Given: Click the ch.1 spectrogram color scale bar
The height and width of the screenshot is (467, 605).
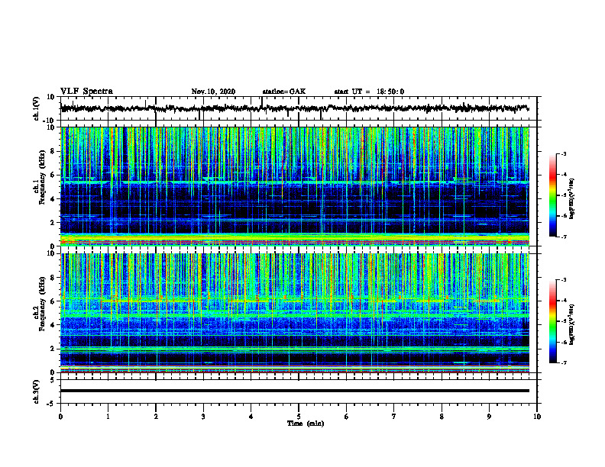Looking at the screenshot, I should [552, 195].
